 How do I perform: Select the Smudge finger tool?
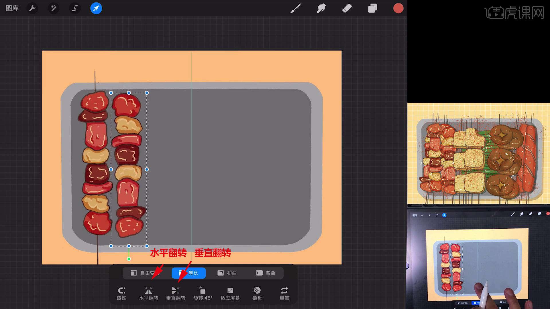click(321, 8)
